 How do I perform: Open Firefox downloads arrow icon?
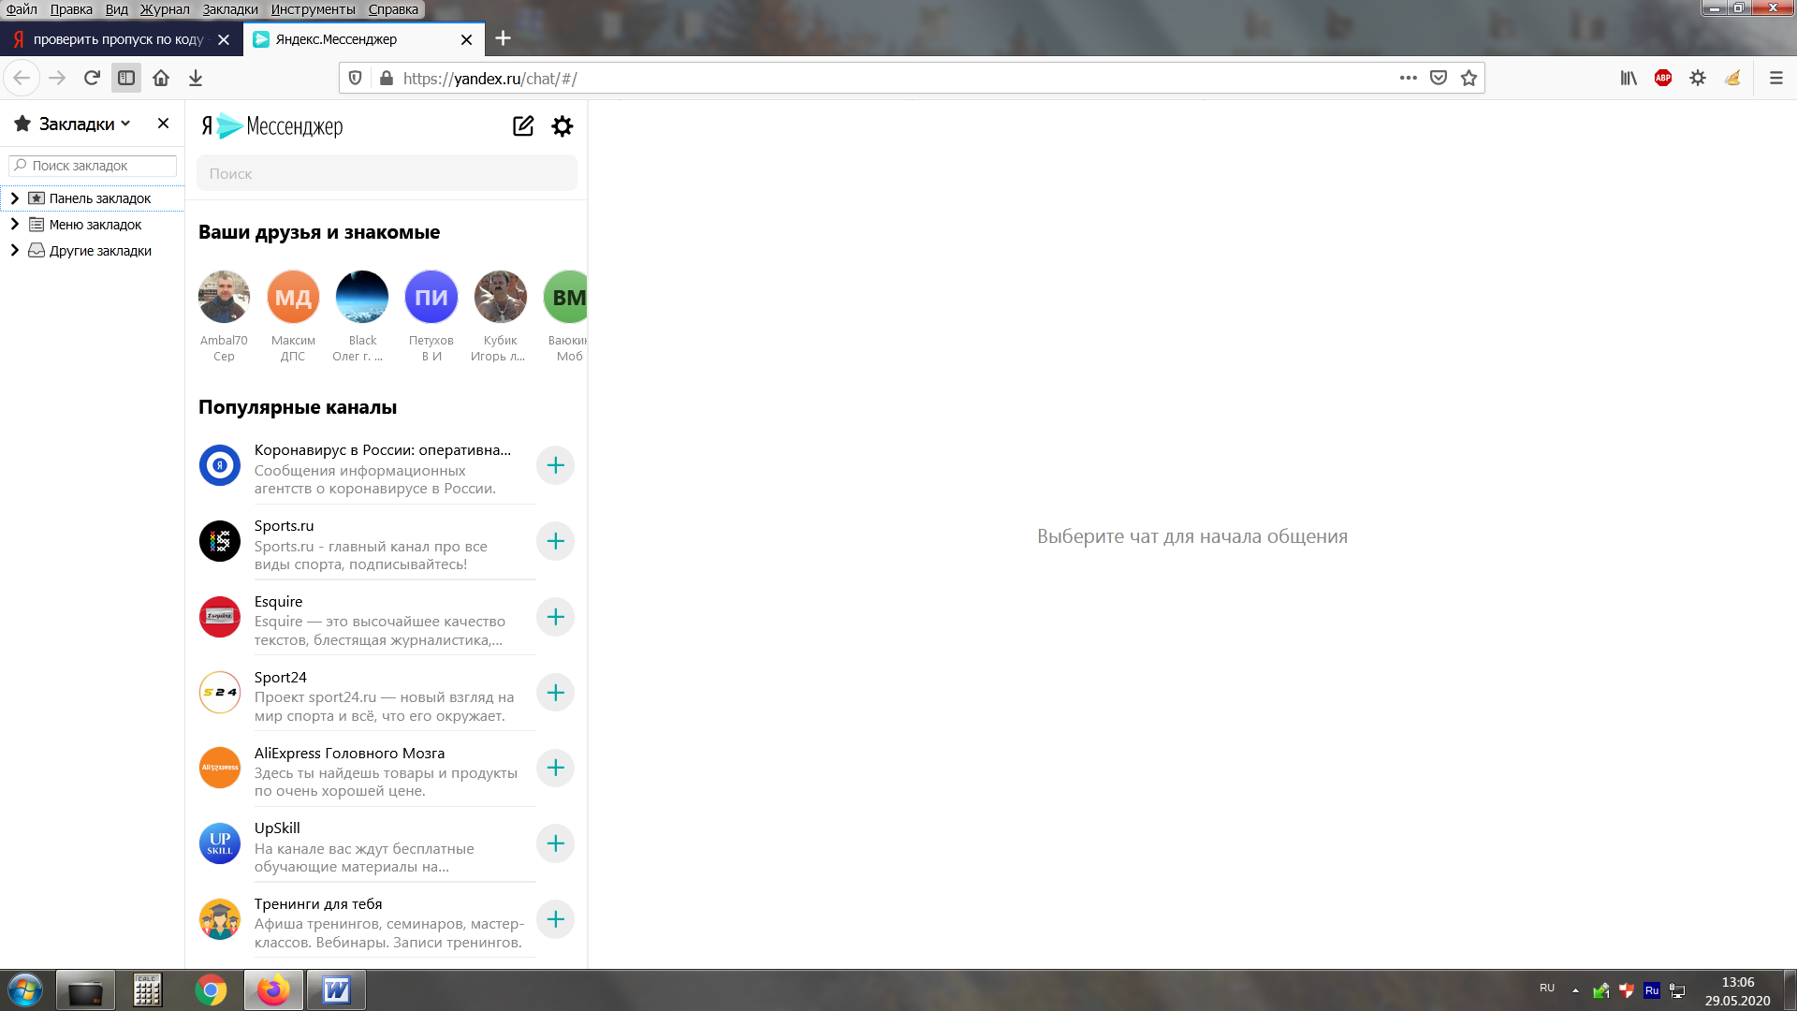click(196, 79)
